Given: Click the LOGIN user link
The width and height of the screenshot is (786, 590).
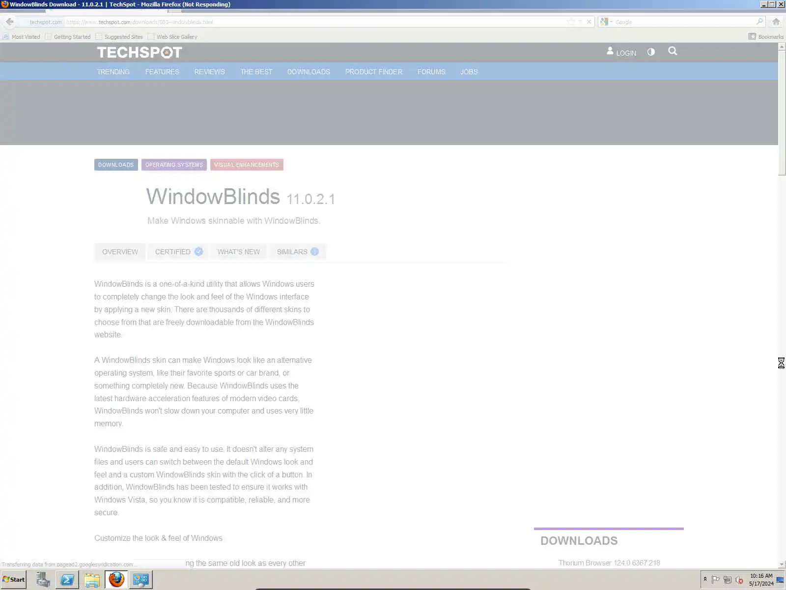Looking at the screenshot, I should 621,52.
